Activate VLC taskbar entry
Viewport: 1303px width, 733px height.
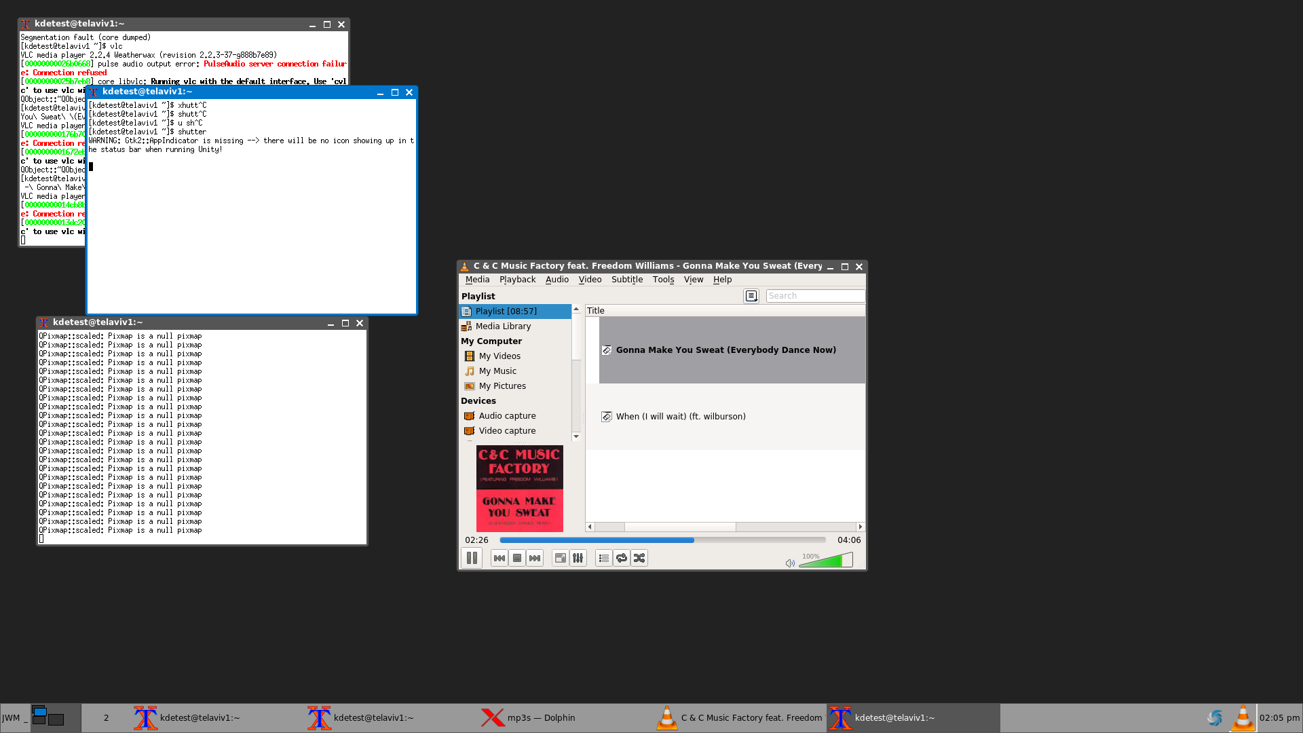point(740,718)
